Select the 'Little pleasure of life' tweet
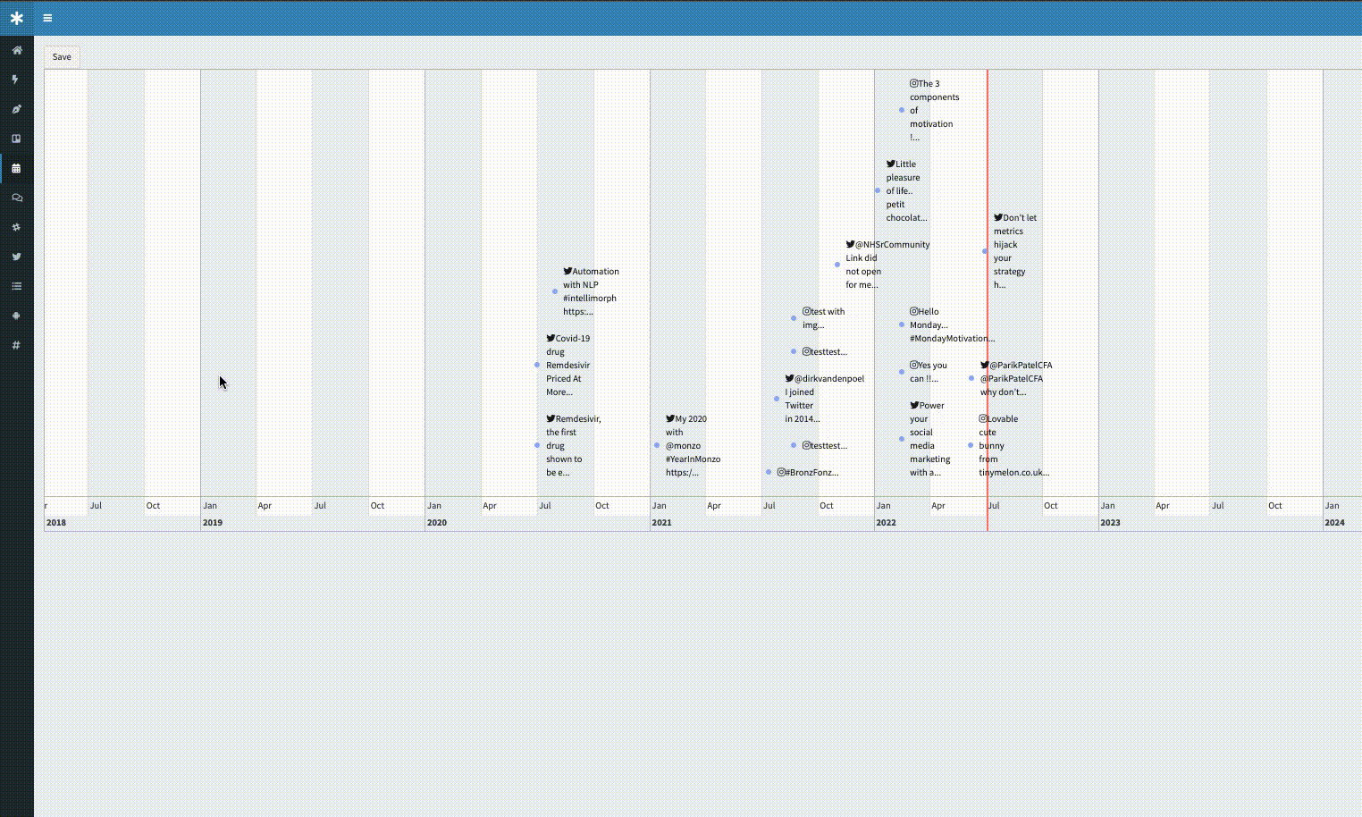Screen dimensions: 1362x817 tap(906, 190)
